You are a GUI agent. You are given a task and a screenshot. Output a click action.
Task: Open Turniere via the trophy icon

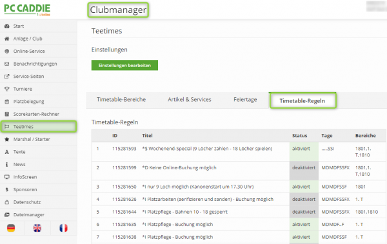pos(7,89)
